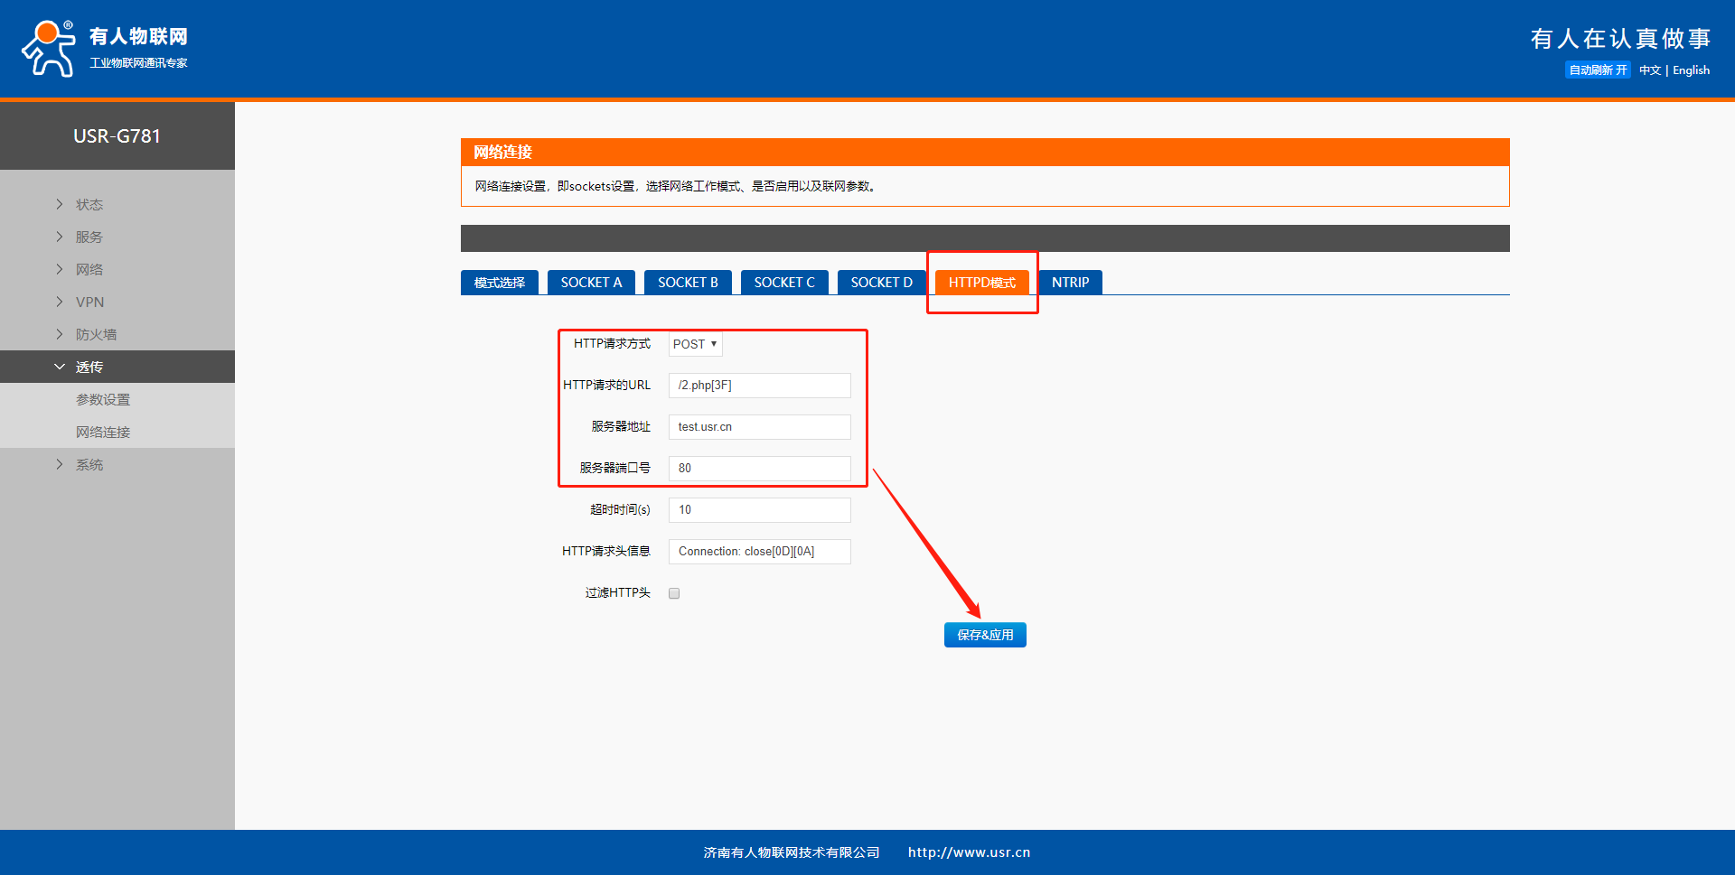The height and width of the screenshot is (875, 1735).
Task: Expand the 系统 sidebar section
Action: tap(89, 465)
